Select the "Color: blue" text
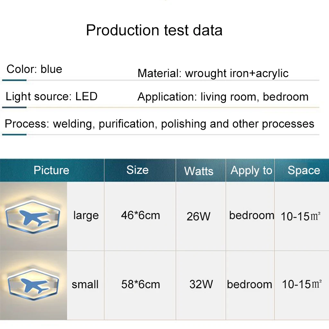Screen dimensions: 329x329 [34, 69]
